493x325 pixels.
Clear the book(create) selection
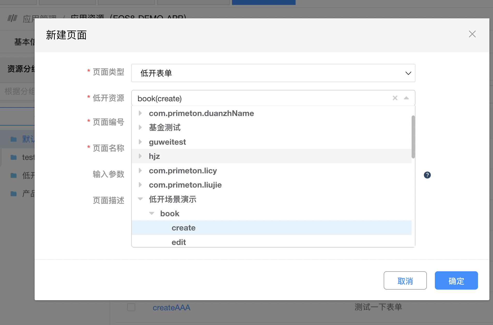tap(395, 98)
